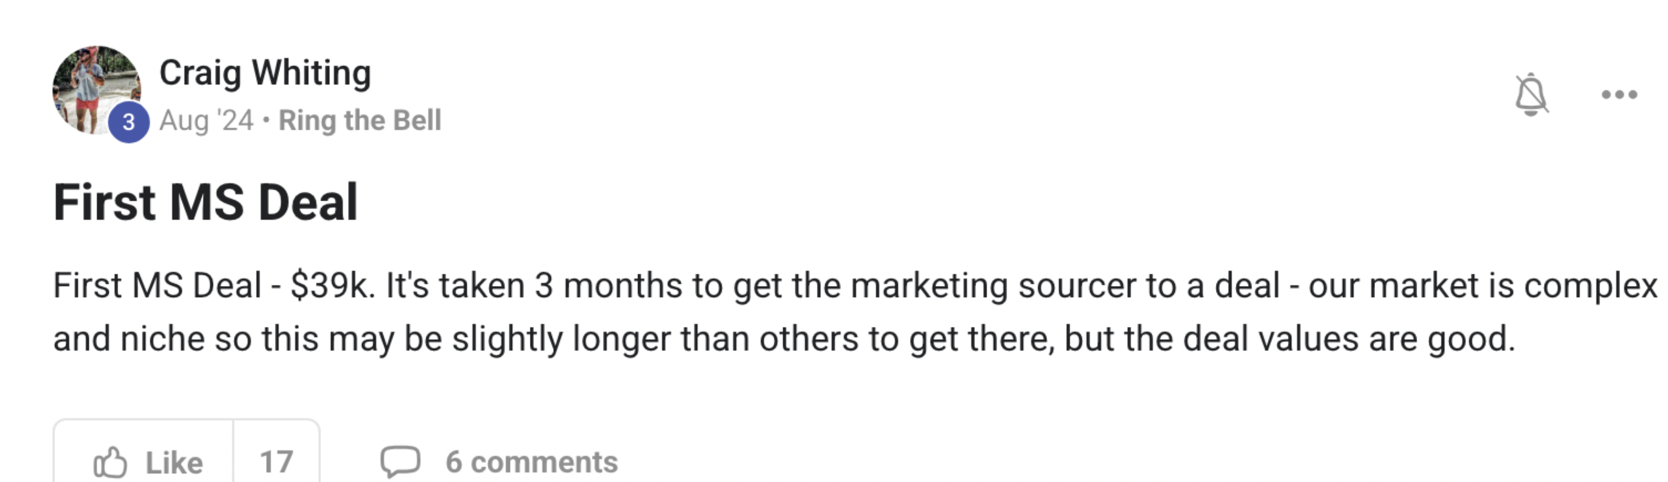Click the Aug '24 post date
Viewport: 1668px width, 482px height.
coord(206,120)
